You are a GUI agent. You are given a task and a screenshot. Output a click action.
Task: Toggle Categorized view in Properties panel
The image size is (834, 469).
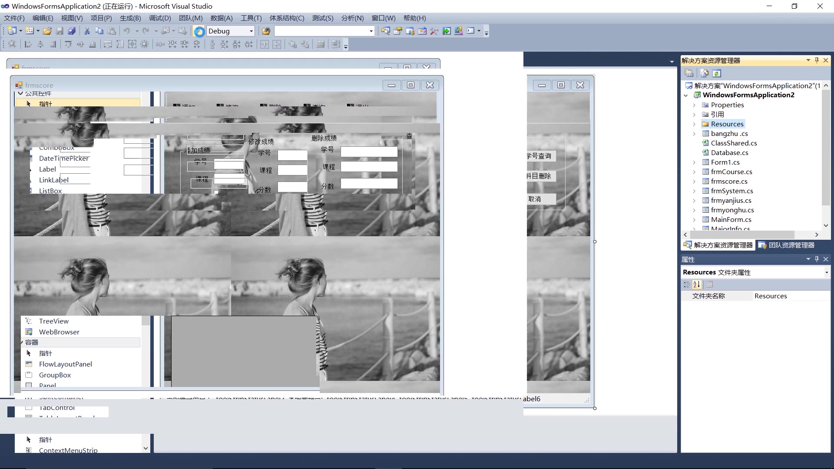(687, 284)
